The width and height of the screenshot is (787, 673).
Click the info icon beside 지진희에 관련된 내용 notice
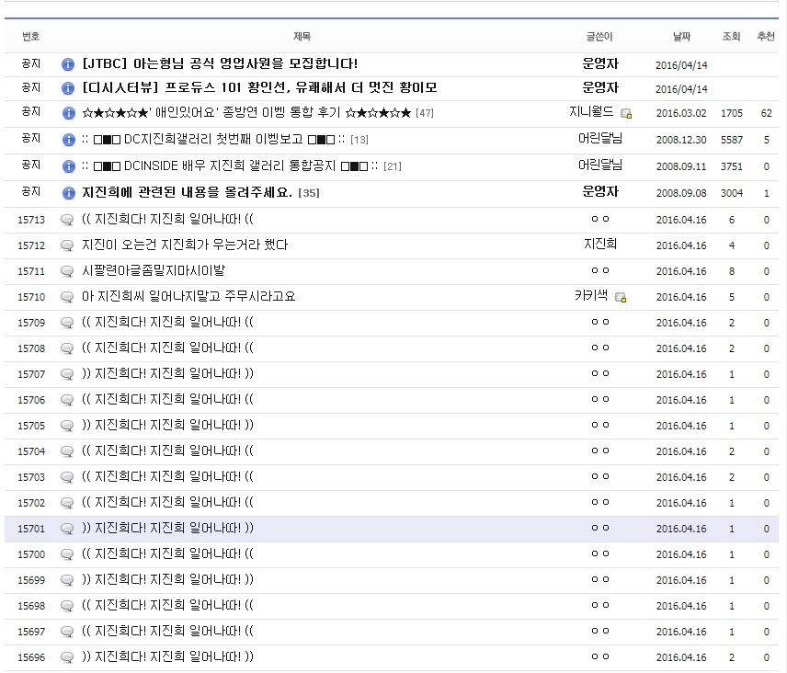pos(67,194)
